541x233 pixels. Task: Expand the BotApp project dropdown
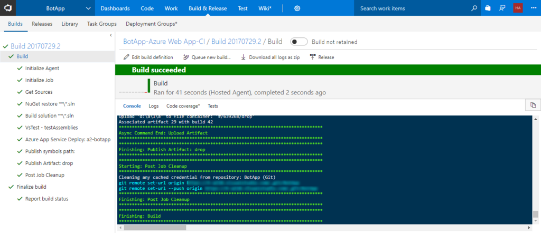pos(88,8)
